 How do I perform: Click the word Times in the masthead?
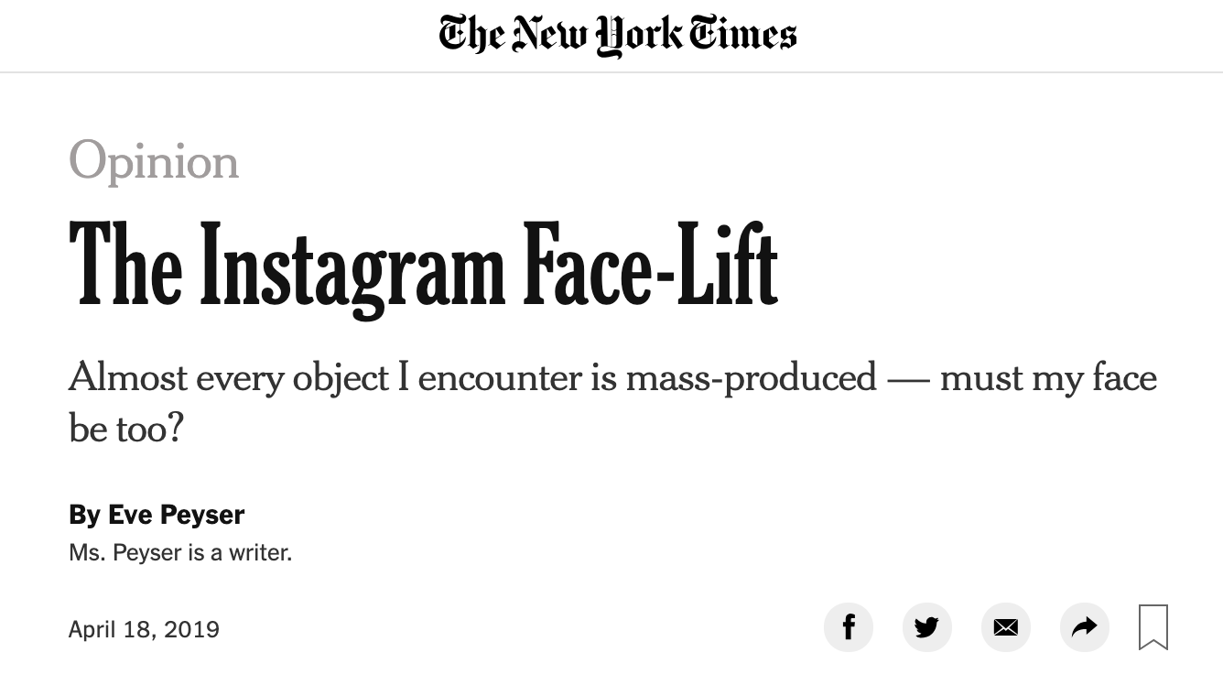tap(742, 35)
